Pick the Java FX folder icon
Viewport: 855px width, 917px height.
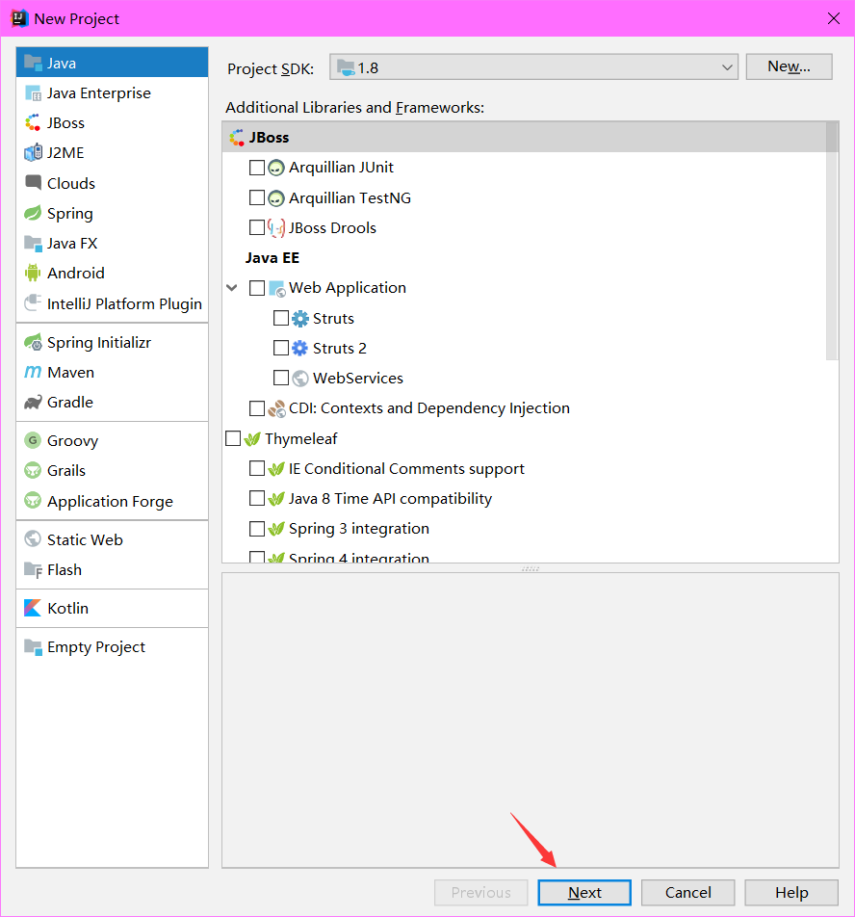click(x=33, y=243)
